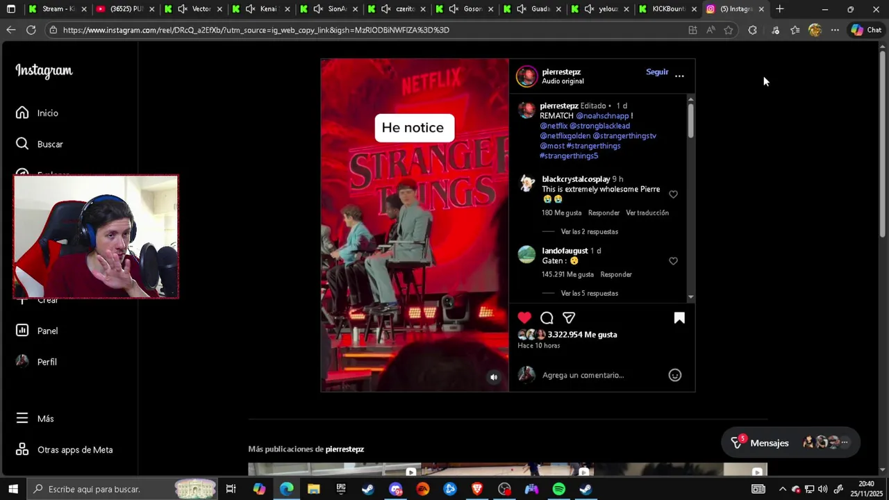Viewport: 889px width, 500px height.
Task: Click the comments scrollbar thumb
Action: tap(690, 119)
